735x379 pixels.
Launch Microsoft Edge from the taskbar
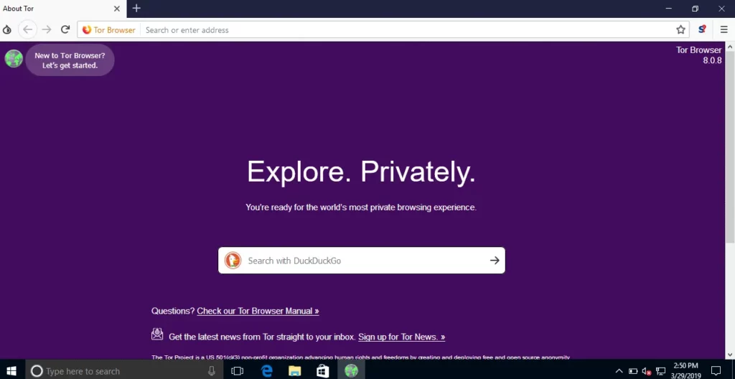267,371
